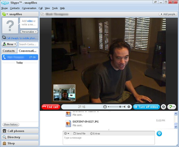The image size is (179, 147).
Task: Click 'Call cheaply to mobile phones' link
Action: pyautogui.click(x=22, y=38)
